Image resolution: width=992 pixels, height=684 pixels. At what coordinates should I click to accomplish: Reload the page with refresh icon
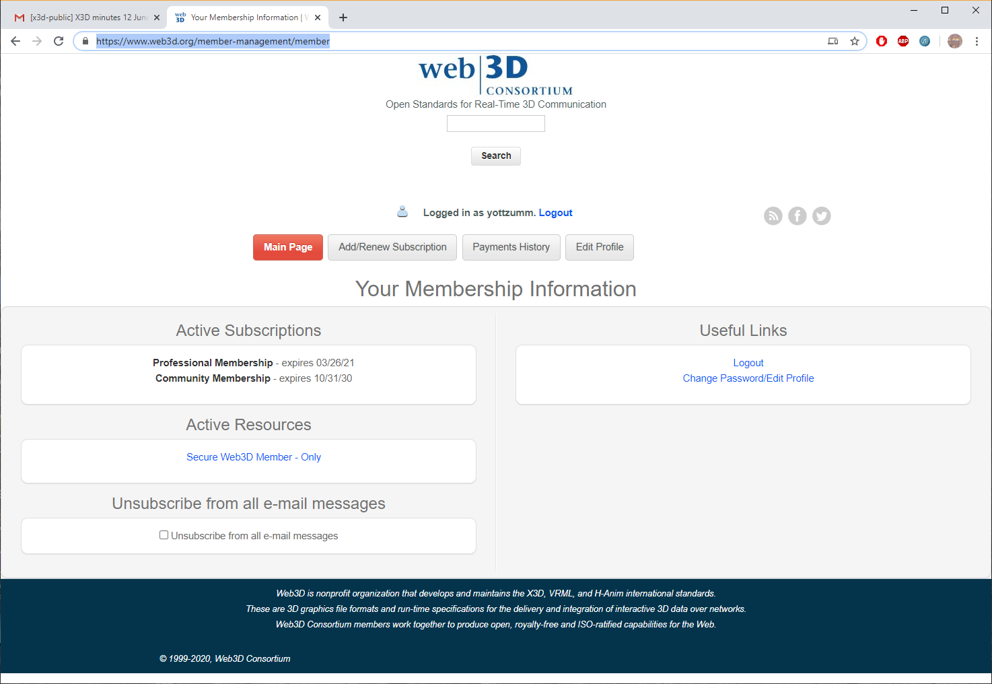[59, 41]
